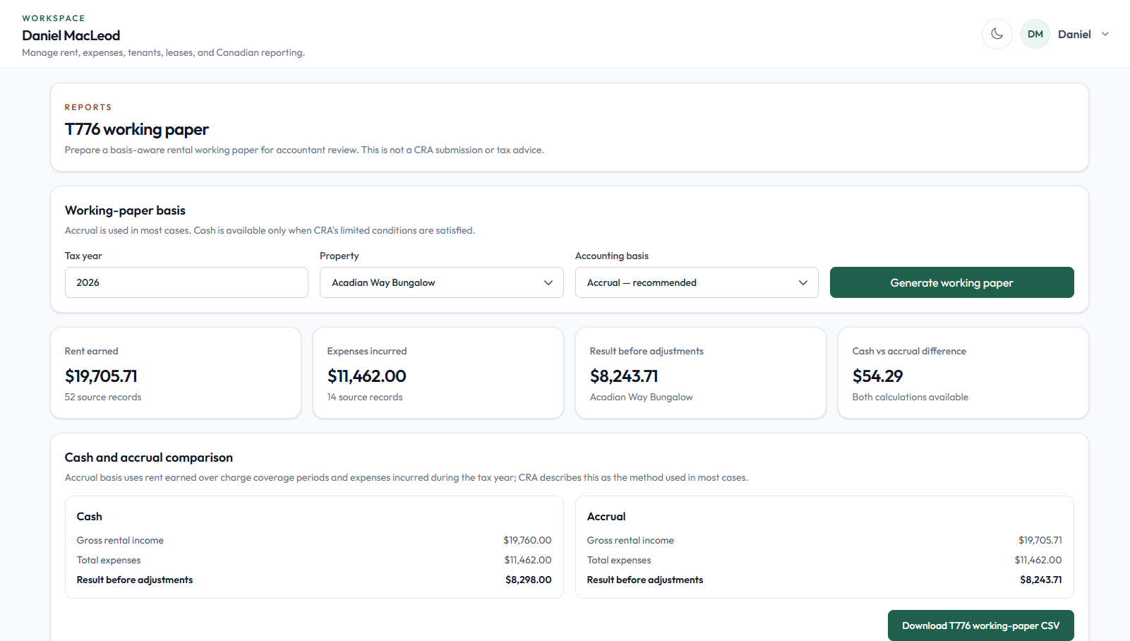
Task: Expand the Daniel user menu chevron
Action: (x=1105, y=34)
